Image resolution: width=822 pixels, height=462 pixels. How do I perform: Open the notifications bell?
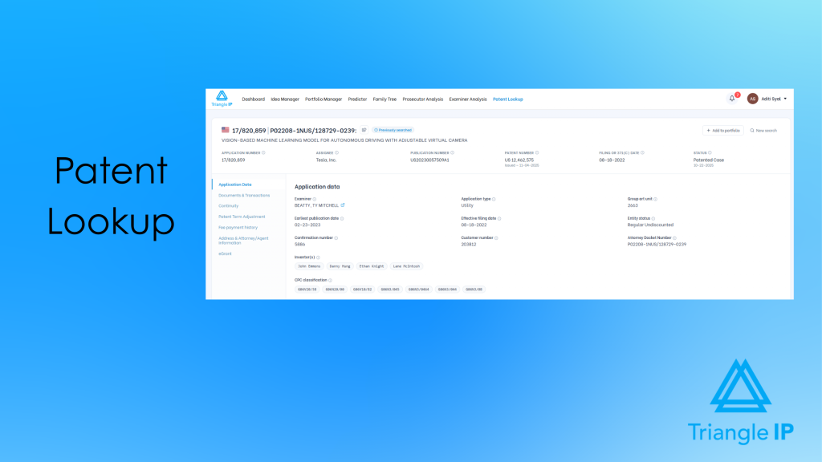732,99
